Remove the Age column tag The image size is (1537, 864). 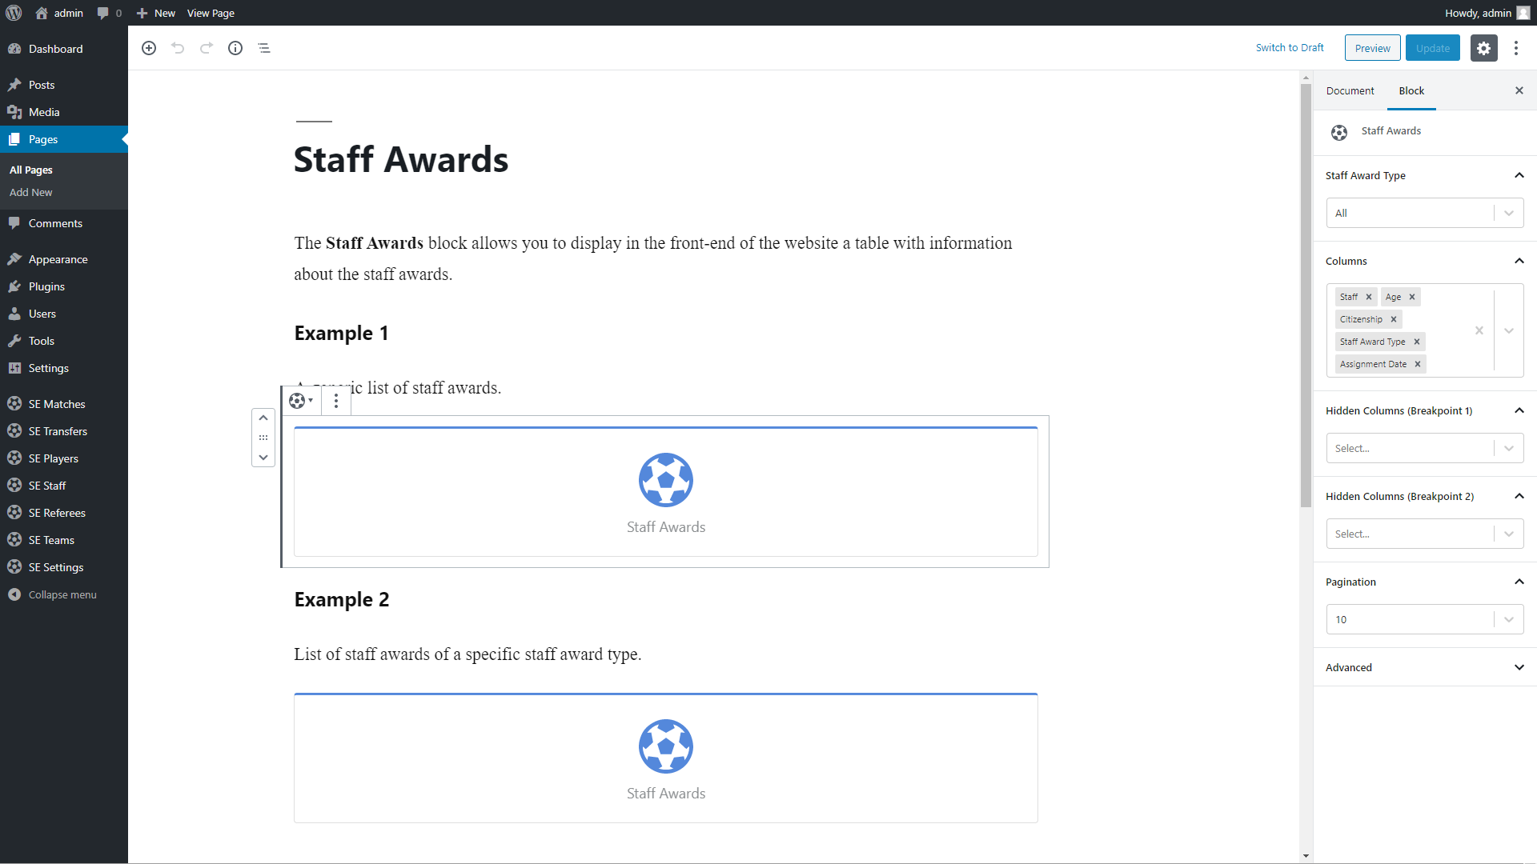1412,297
